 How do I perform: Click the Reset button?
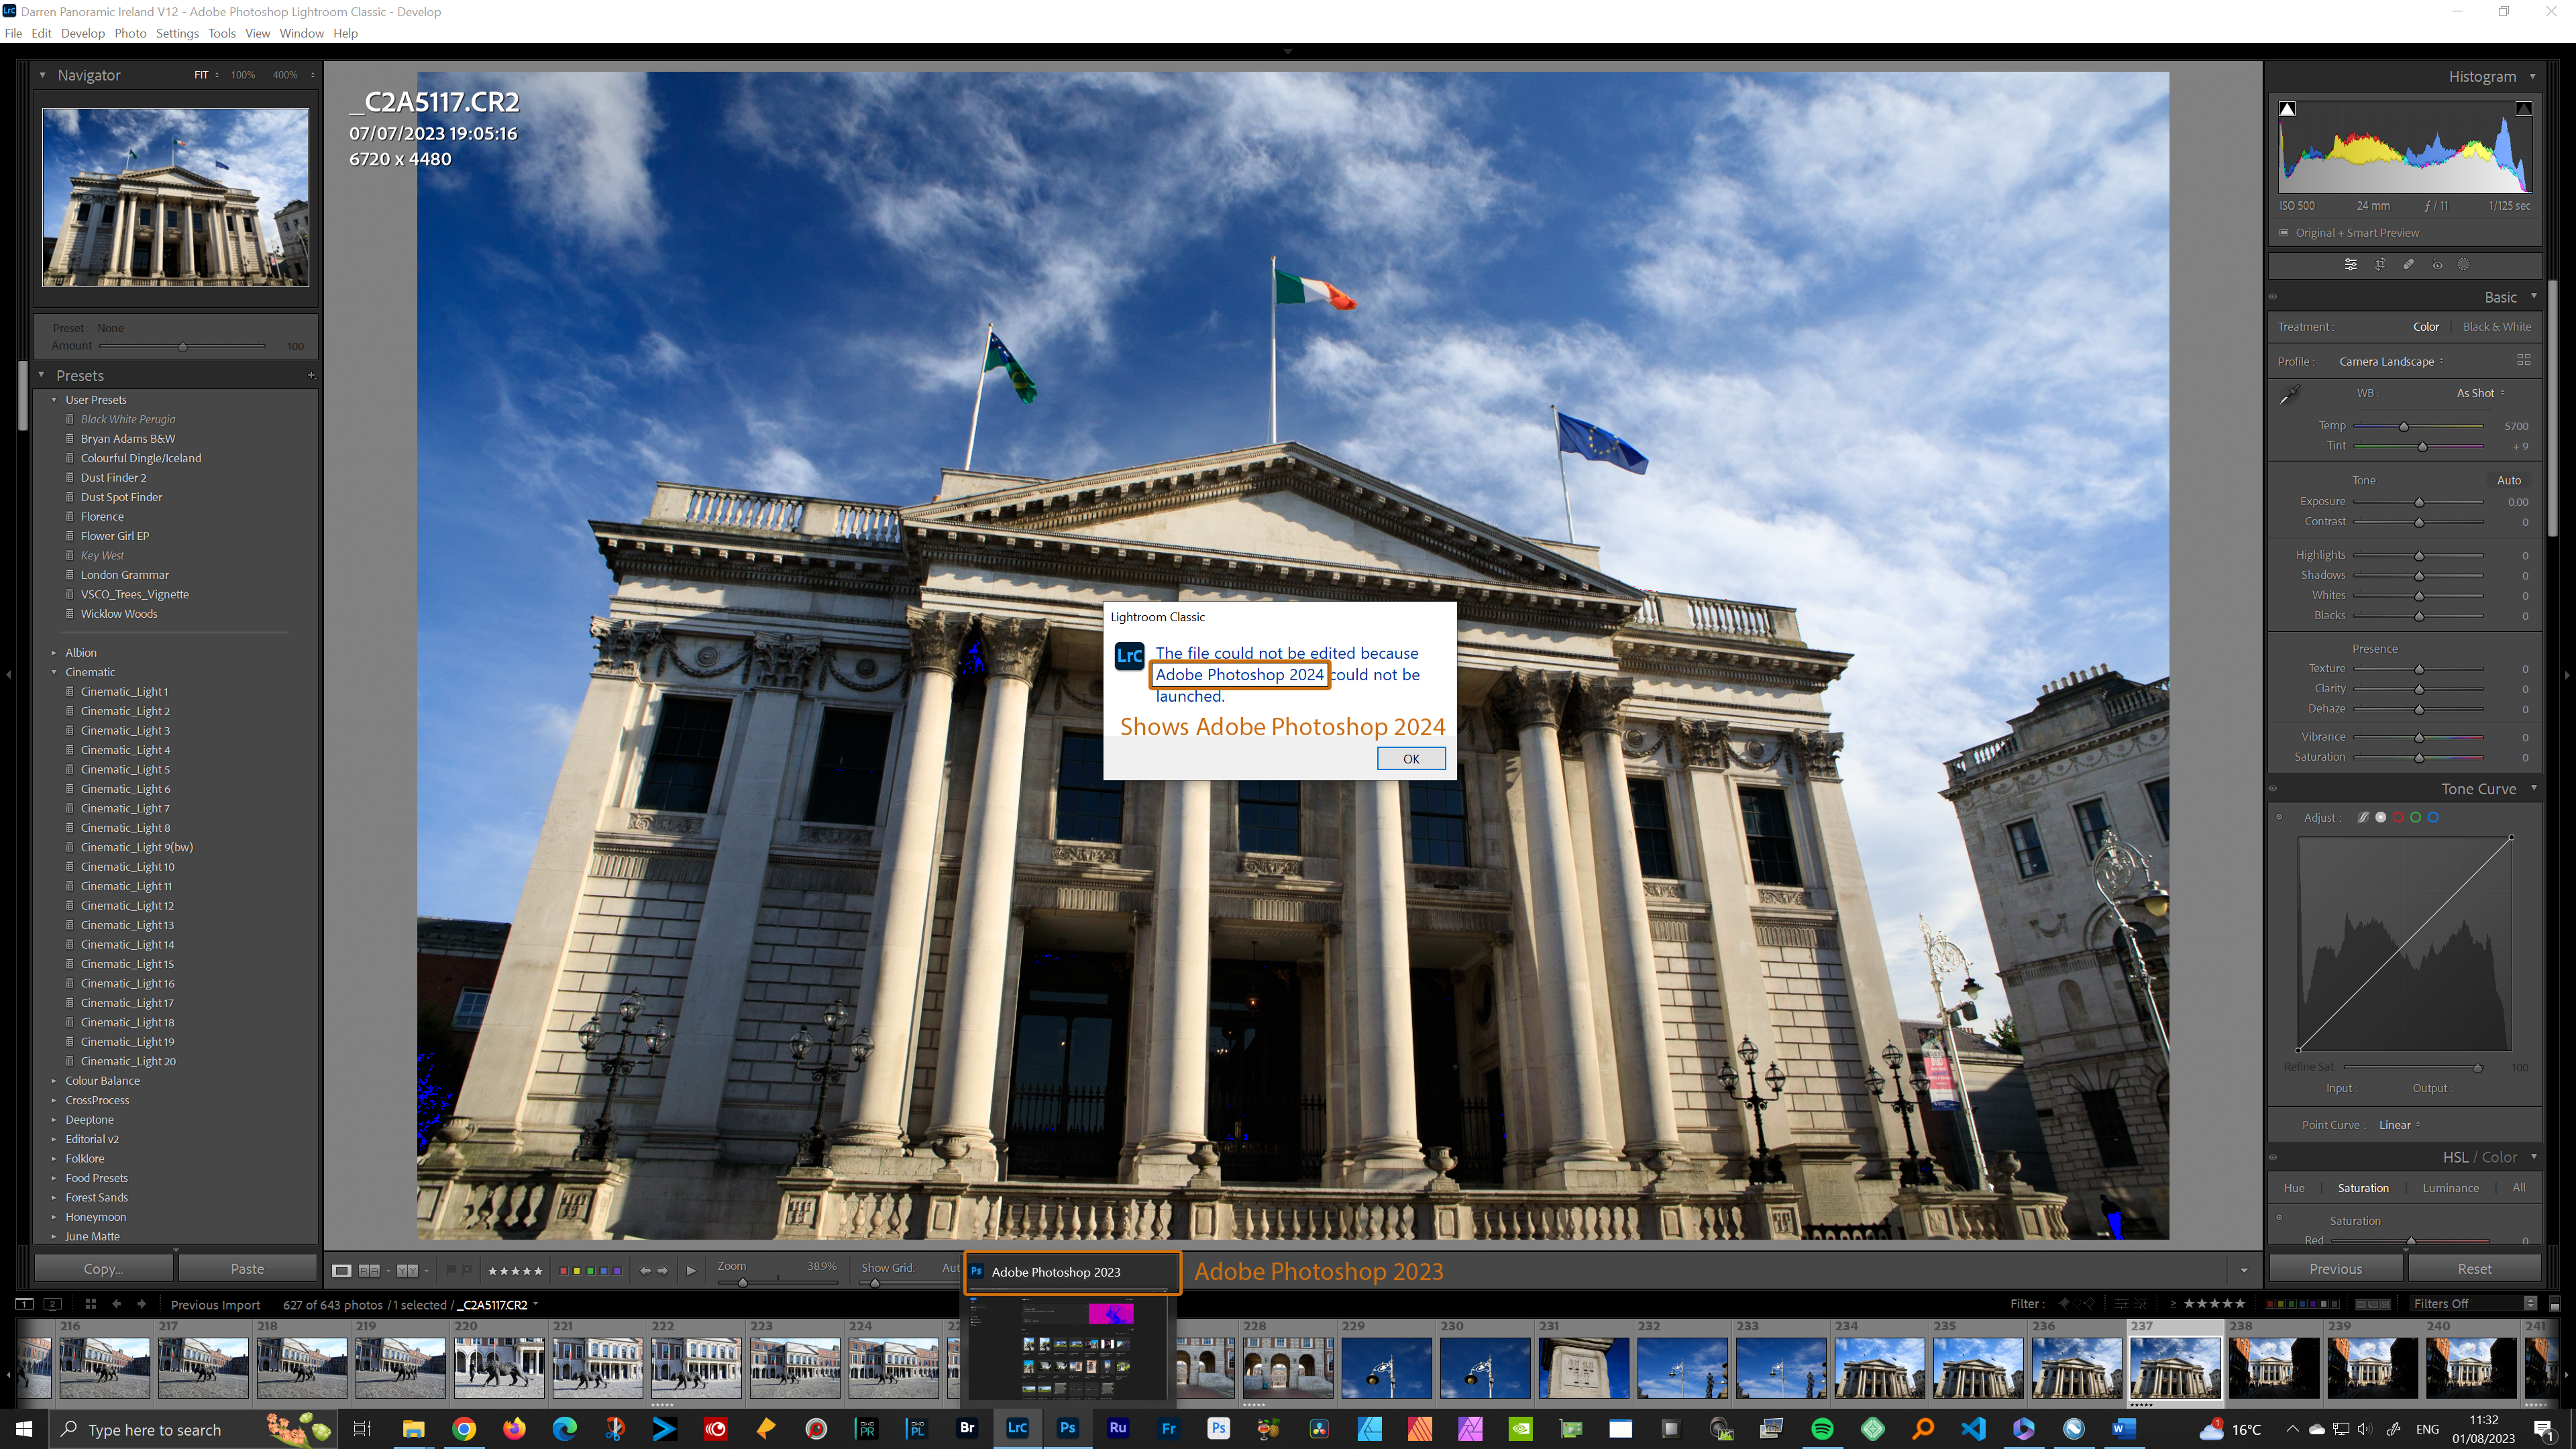click(2474, 1269)
